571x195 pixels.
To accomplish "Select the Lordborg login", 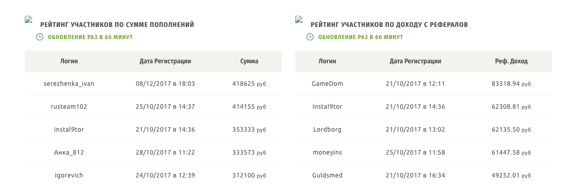I will [x=327, y=129].
